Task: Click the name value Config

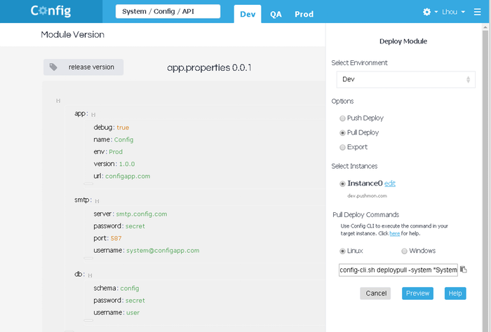Action: [123, 140]
